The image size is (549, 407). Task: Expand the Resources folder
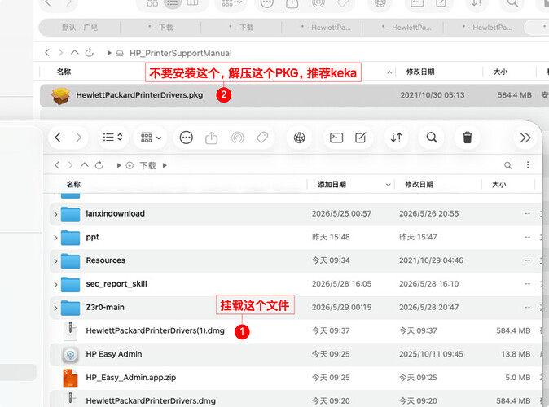pyautogui.click(x=55, y=261)
